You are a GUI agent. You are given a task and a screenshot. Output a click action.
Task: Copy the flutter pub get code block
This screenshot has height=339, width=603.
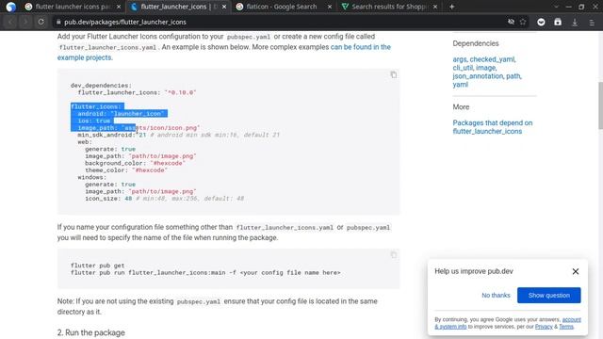pyautogui.click(x=394, y=255)
